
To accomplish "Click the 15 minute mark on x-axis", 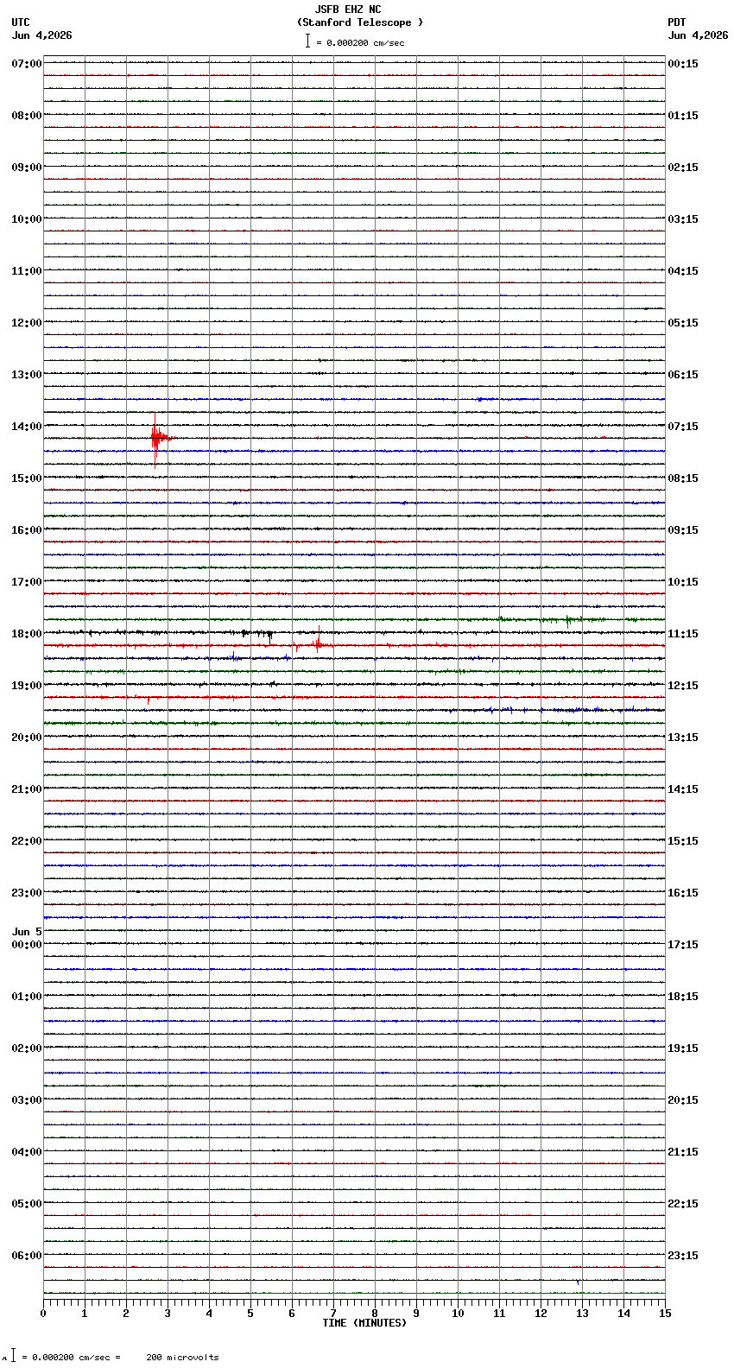I will coord(665,1314).
